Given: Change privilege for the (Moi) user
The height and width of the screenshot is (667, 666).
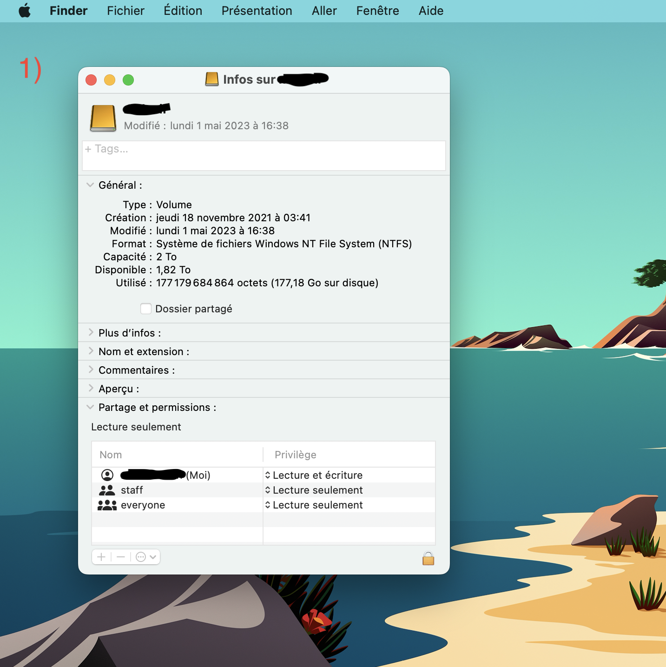Looking at the screenshot, I should point(314,475).
